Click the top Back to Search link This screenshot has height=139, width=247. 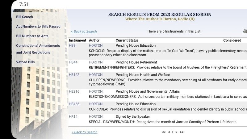pyautogui.click(x=84, y=32)
